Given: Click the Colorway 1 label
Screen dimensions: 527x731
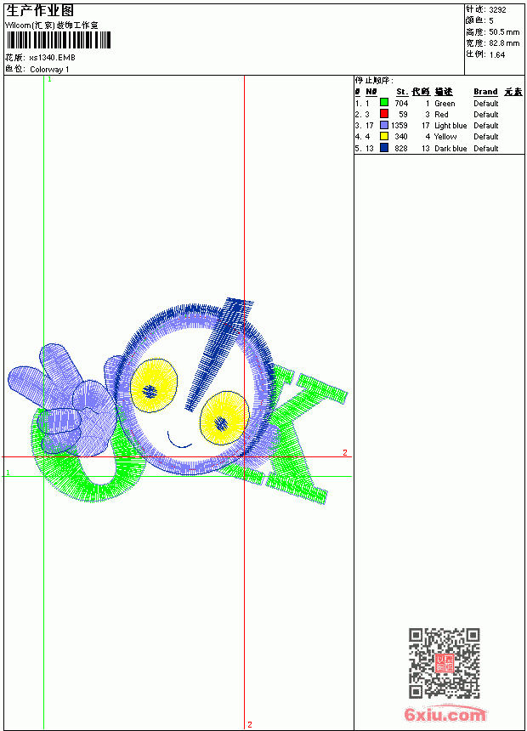Looking at the screenshot, I should (49, 70).
